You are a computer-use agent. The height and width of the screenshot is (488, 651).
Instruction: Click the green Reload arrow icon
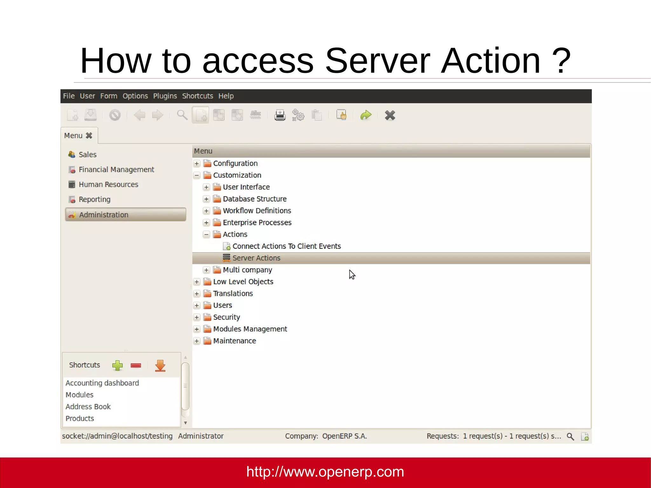(x=366, y=115)
